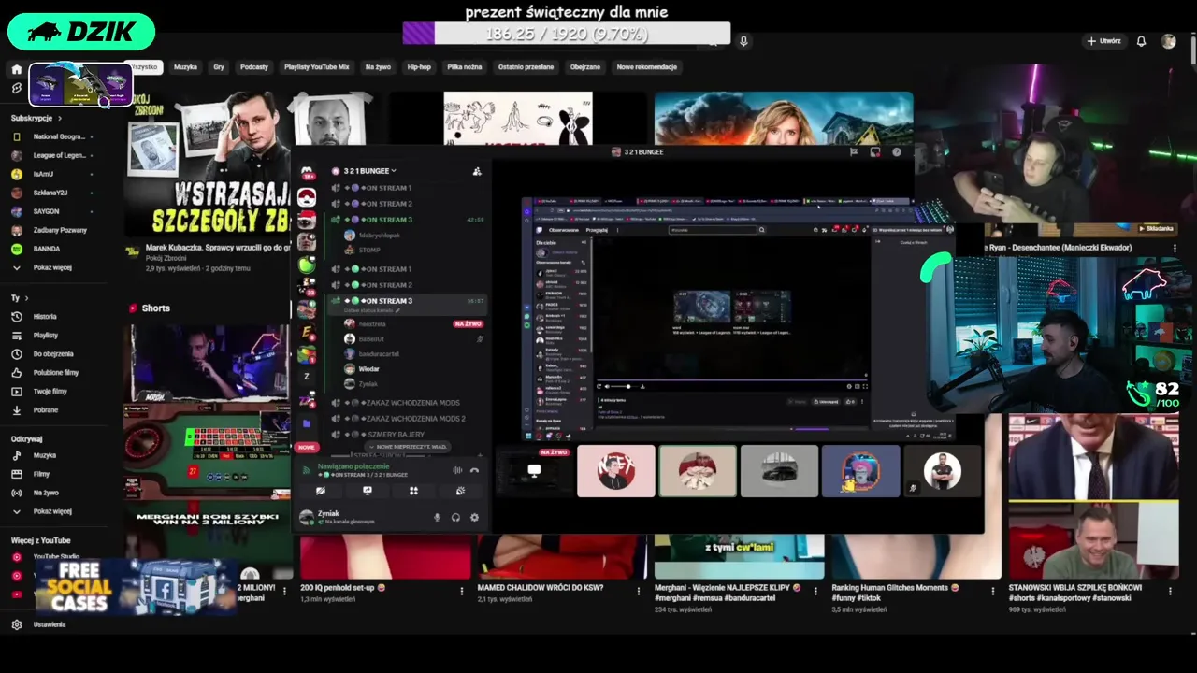Select the Ostatnio przesłane chip
The width and height of the screenshot is (1197, 673).
(x=526, y=67)
